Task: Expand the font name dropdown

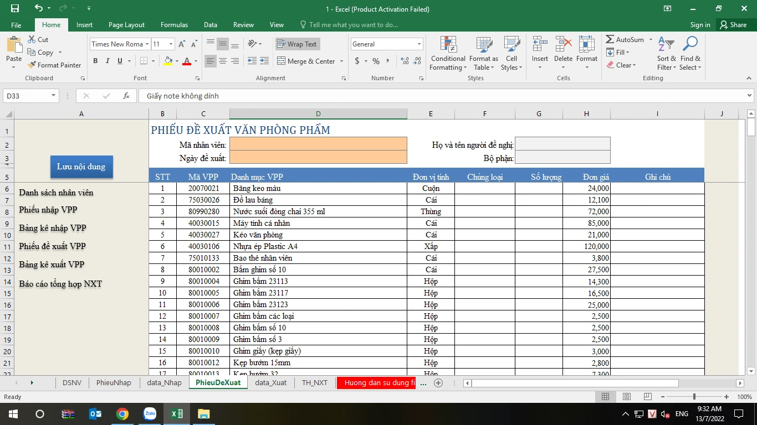Action: (x=147, y=44)
